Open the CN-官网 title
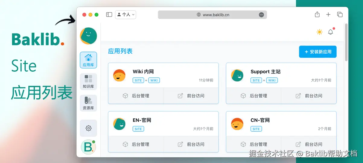363x163 pixels. coord(260,120)
